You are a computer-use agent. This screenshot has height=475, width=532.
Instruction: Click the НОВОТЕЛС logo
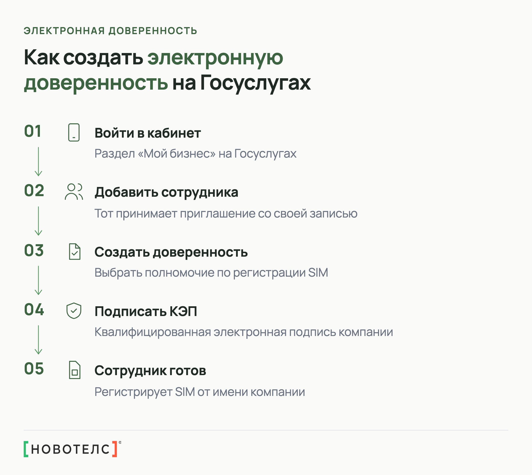pyautogui.click(x=72, y=449)
